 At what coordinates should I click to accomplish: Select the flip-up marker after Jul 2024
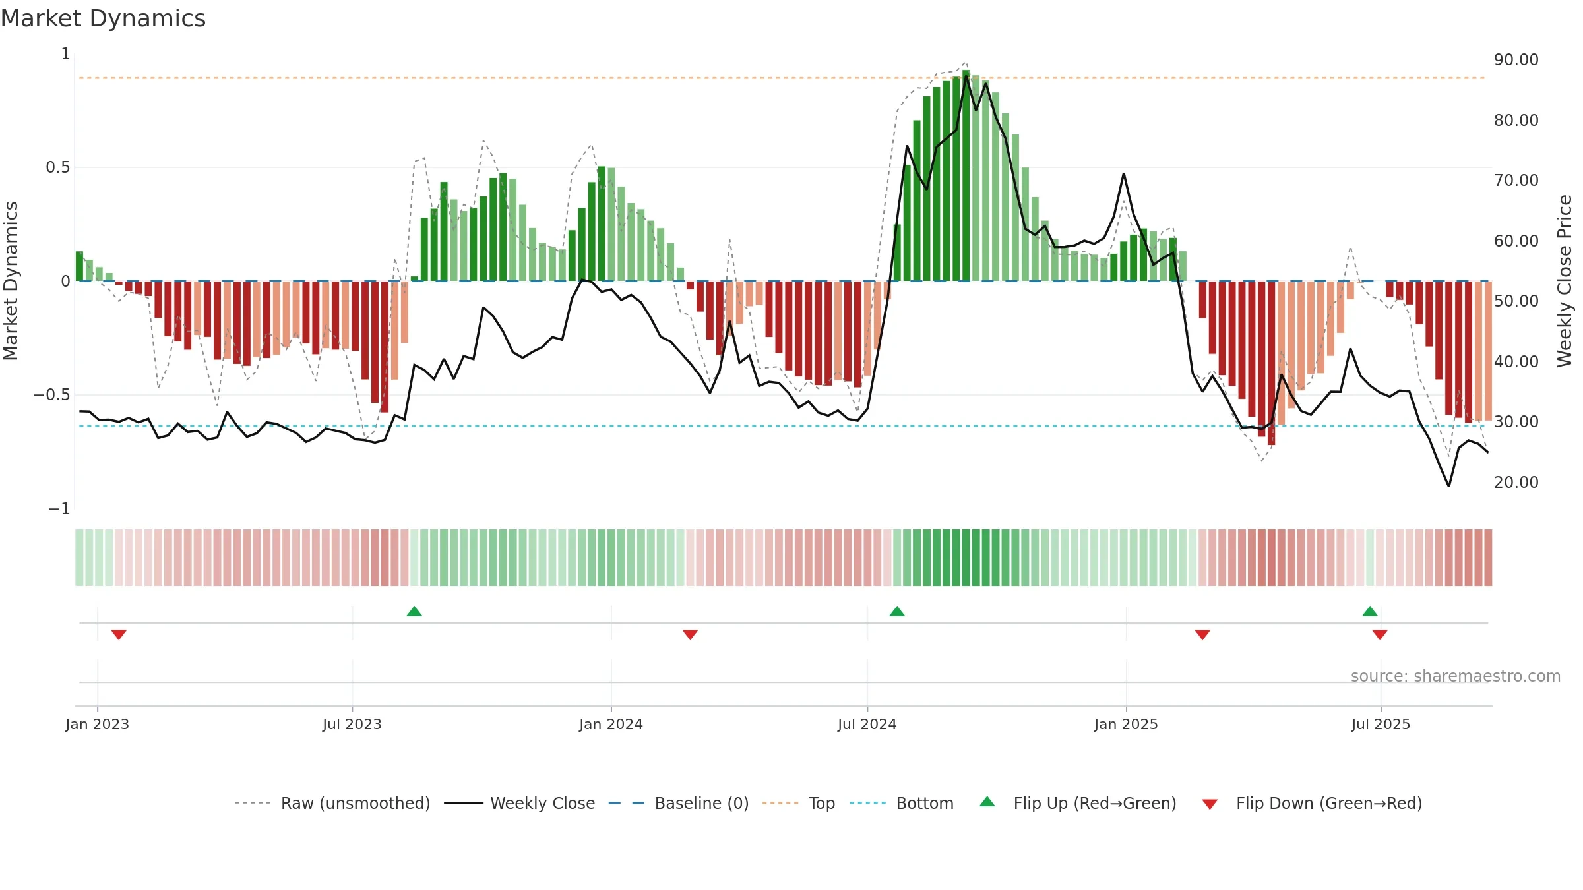coord(897,611)
